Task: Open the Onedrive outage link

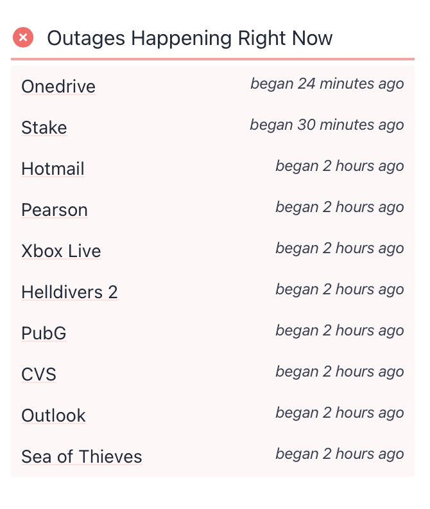Action: [58, 87]
